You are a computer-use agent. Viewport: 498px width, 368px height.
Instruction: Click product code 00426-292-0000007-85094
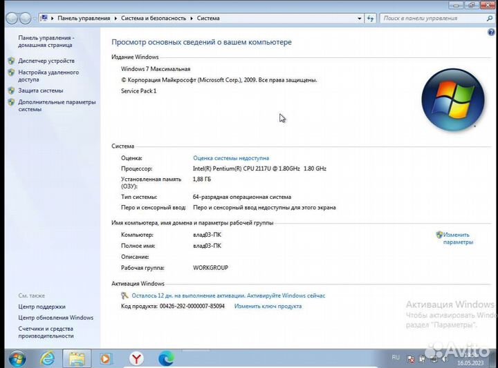(x=192, y=306)
